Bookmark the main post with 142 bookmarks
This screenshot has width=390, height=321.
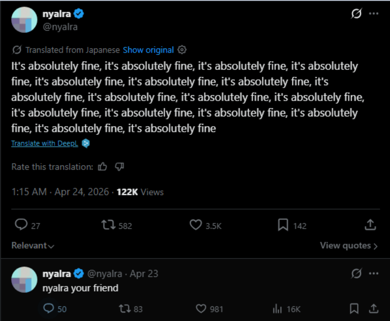coord(283,225)
